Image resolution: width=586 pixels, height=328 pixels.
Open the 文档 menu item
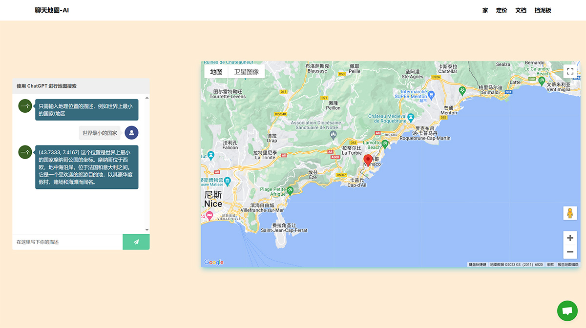(x=520, y=10)
